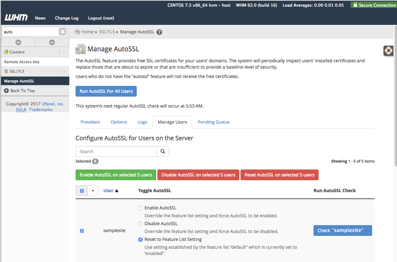
Task: Click the Check "samplesite" button
Action: [343, 230]
